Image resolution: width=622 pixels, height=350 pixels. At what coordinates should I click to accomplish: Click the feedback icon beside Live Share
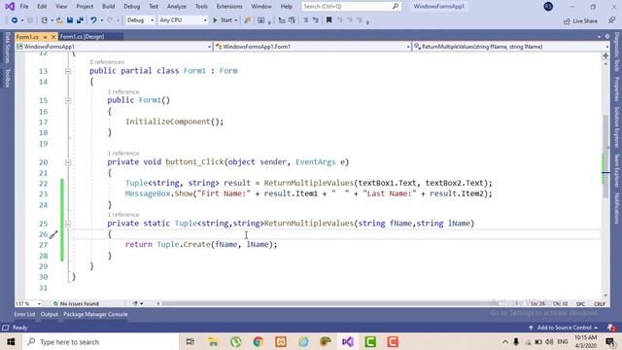tap(612, 20)
